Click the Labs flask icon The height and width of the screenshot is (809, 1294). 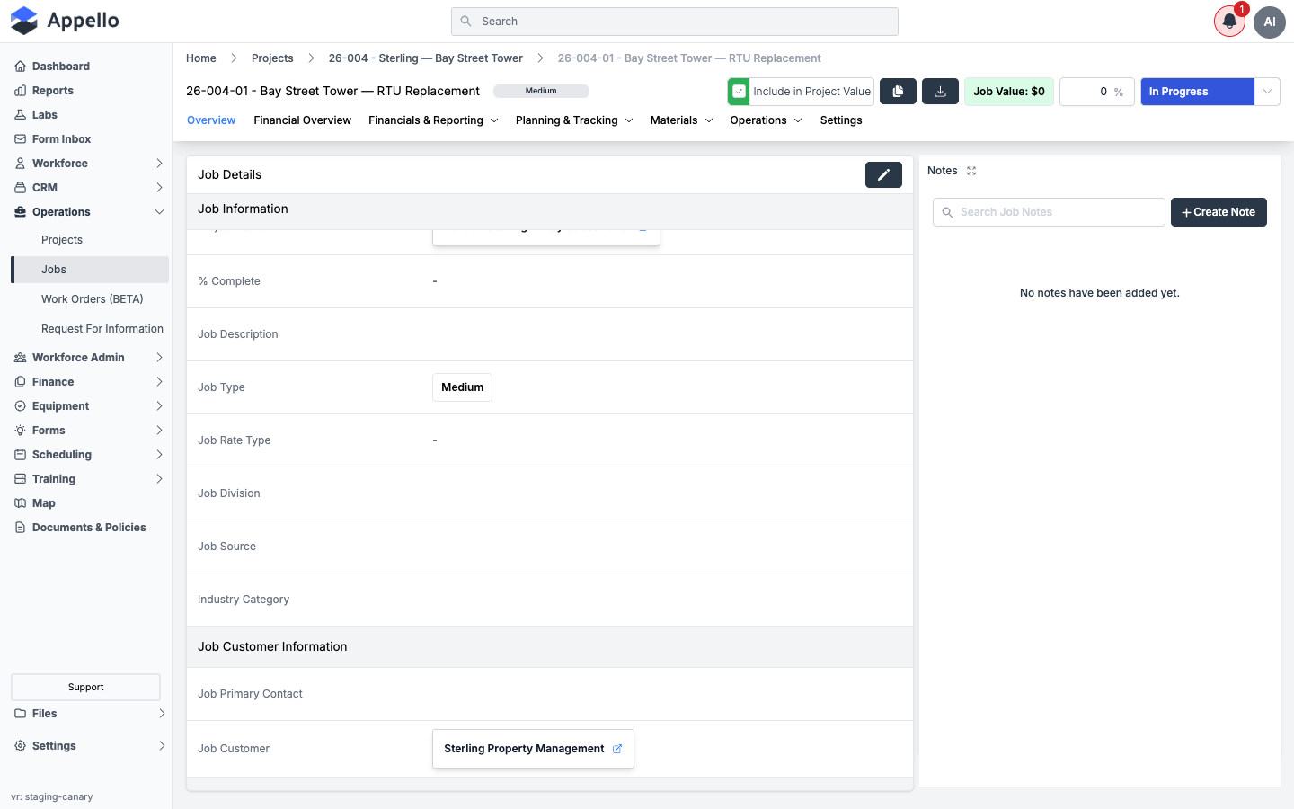click(20, 115)
